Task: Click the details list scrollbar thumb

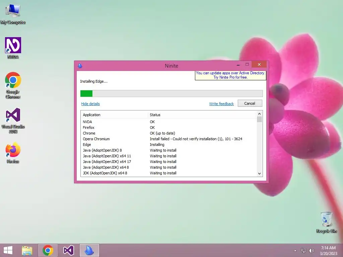Action: [260, 119]
